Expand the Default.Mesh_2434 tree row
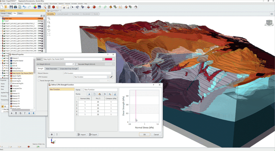275x151 pixels. [x=1, y=31]
